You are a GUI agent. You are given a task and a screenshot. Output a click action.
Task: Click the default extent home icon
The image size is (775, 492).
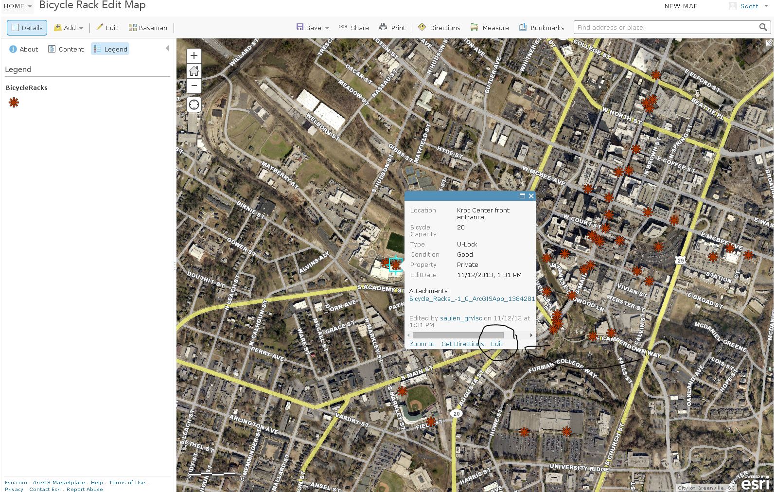pos(194,71)
